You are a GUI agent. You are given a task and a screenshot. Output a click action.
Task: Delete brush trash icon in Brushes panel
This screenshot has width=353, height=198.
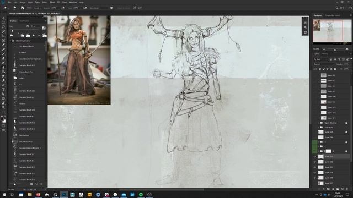(x=41, y=184)
